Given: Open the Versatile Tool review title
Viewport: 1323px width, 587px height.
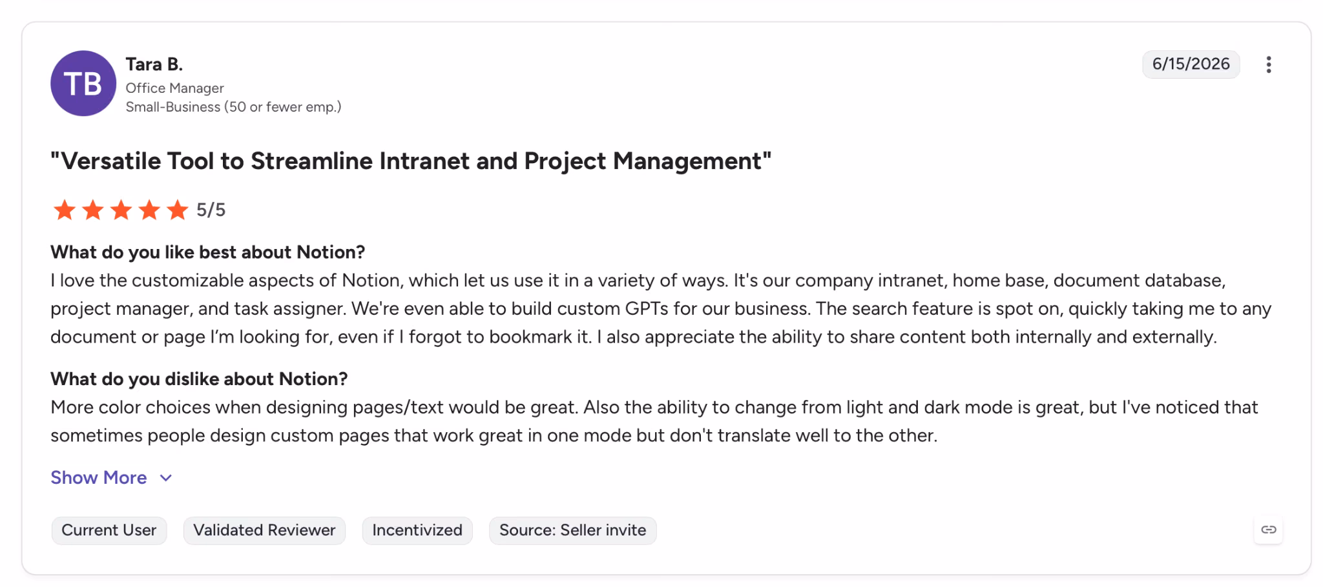Looking at the screenshot, I should click(411, 161).
